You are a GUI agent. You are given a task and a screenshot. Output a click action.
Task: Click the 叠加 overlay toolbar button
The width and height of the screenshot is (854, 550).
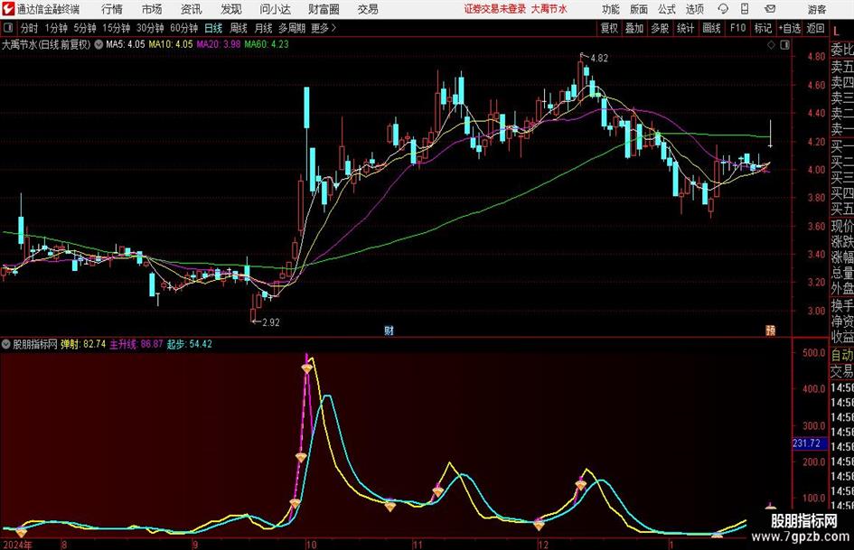pyautogui.click(x=634, y=28)
